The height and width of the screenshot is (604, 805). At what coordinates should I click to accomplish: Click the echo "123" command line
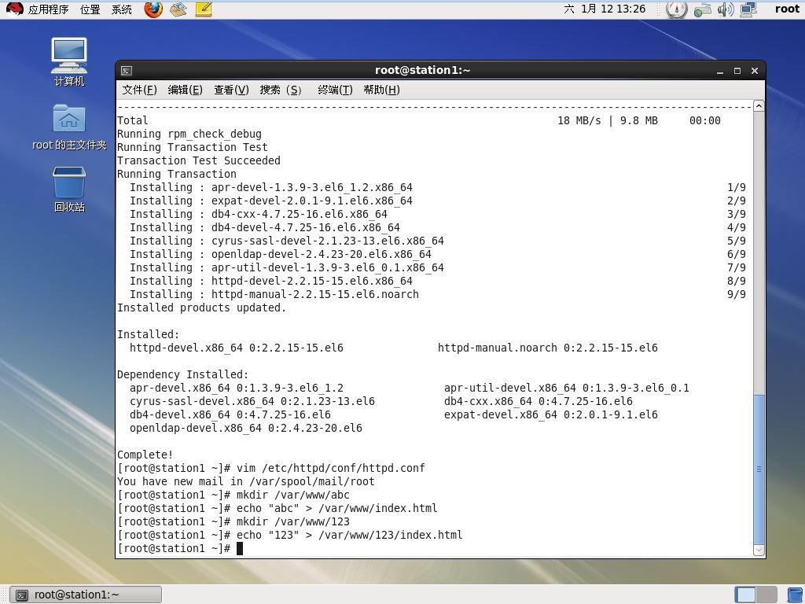tap(290, 535)
